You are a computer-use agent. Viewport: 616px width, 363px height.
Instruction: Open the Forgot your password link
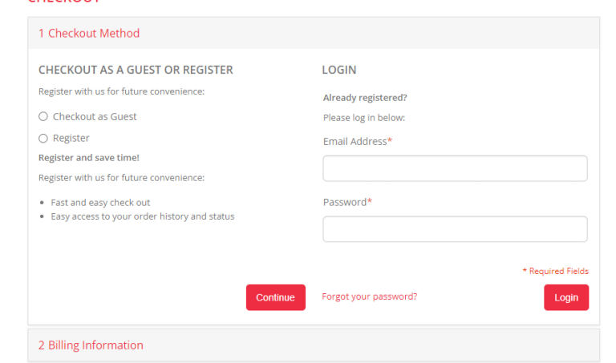pyautogui.click(x=369, y=296)
